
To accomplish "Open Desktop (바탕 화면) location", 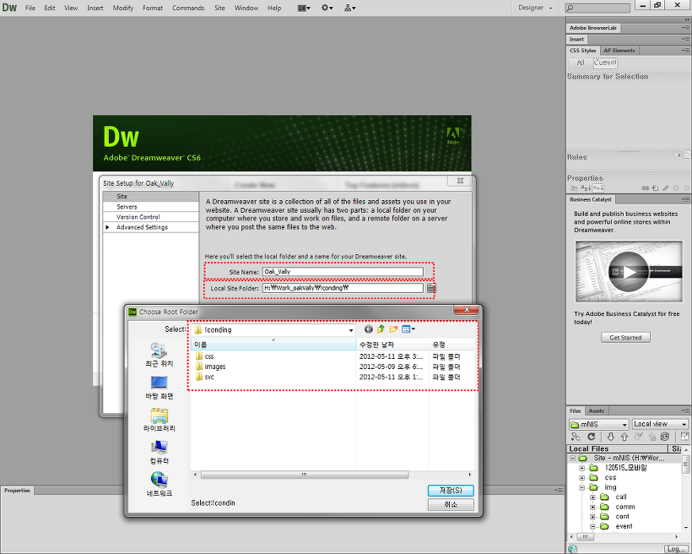I will tap(159, 388).
